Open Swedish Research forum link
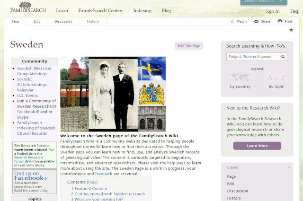The image size is (303, 201). 28,159
